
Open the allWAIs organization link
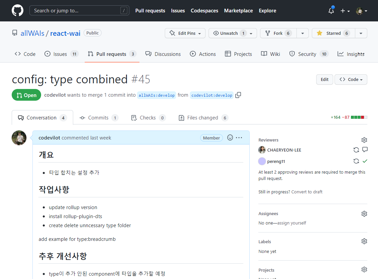point(32,33)
